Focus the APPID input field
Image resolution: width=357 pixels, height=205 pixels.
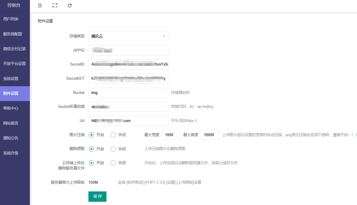tap(128, 50)
